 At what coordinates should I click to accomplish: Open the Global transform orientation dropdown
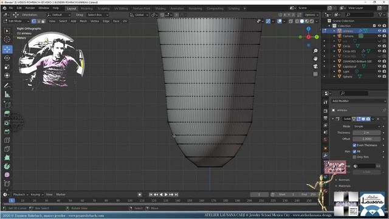[x=139, y=15]
